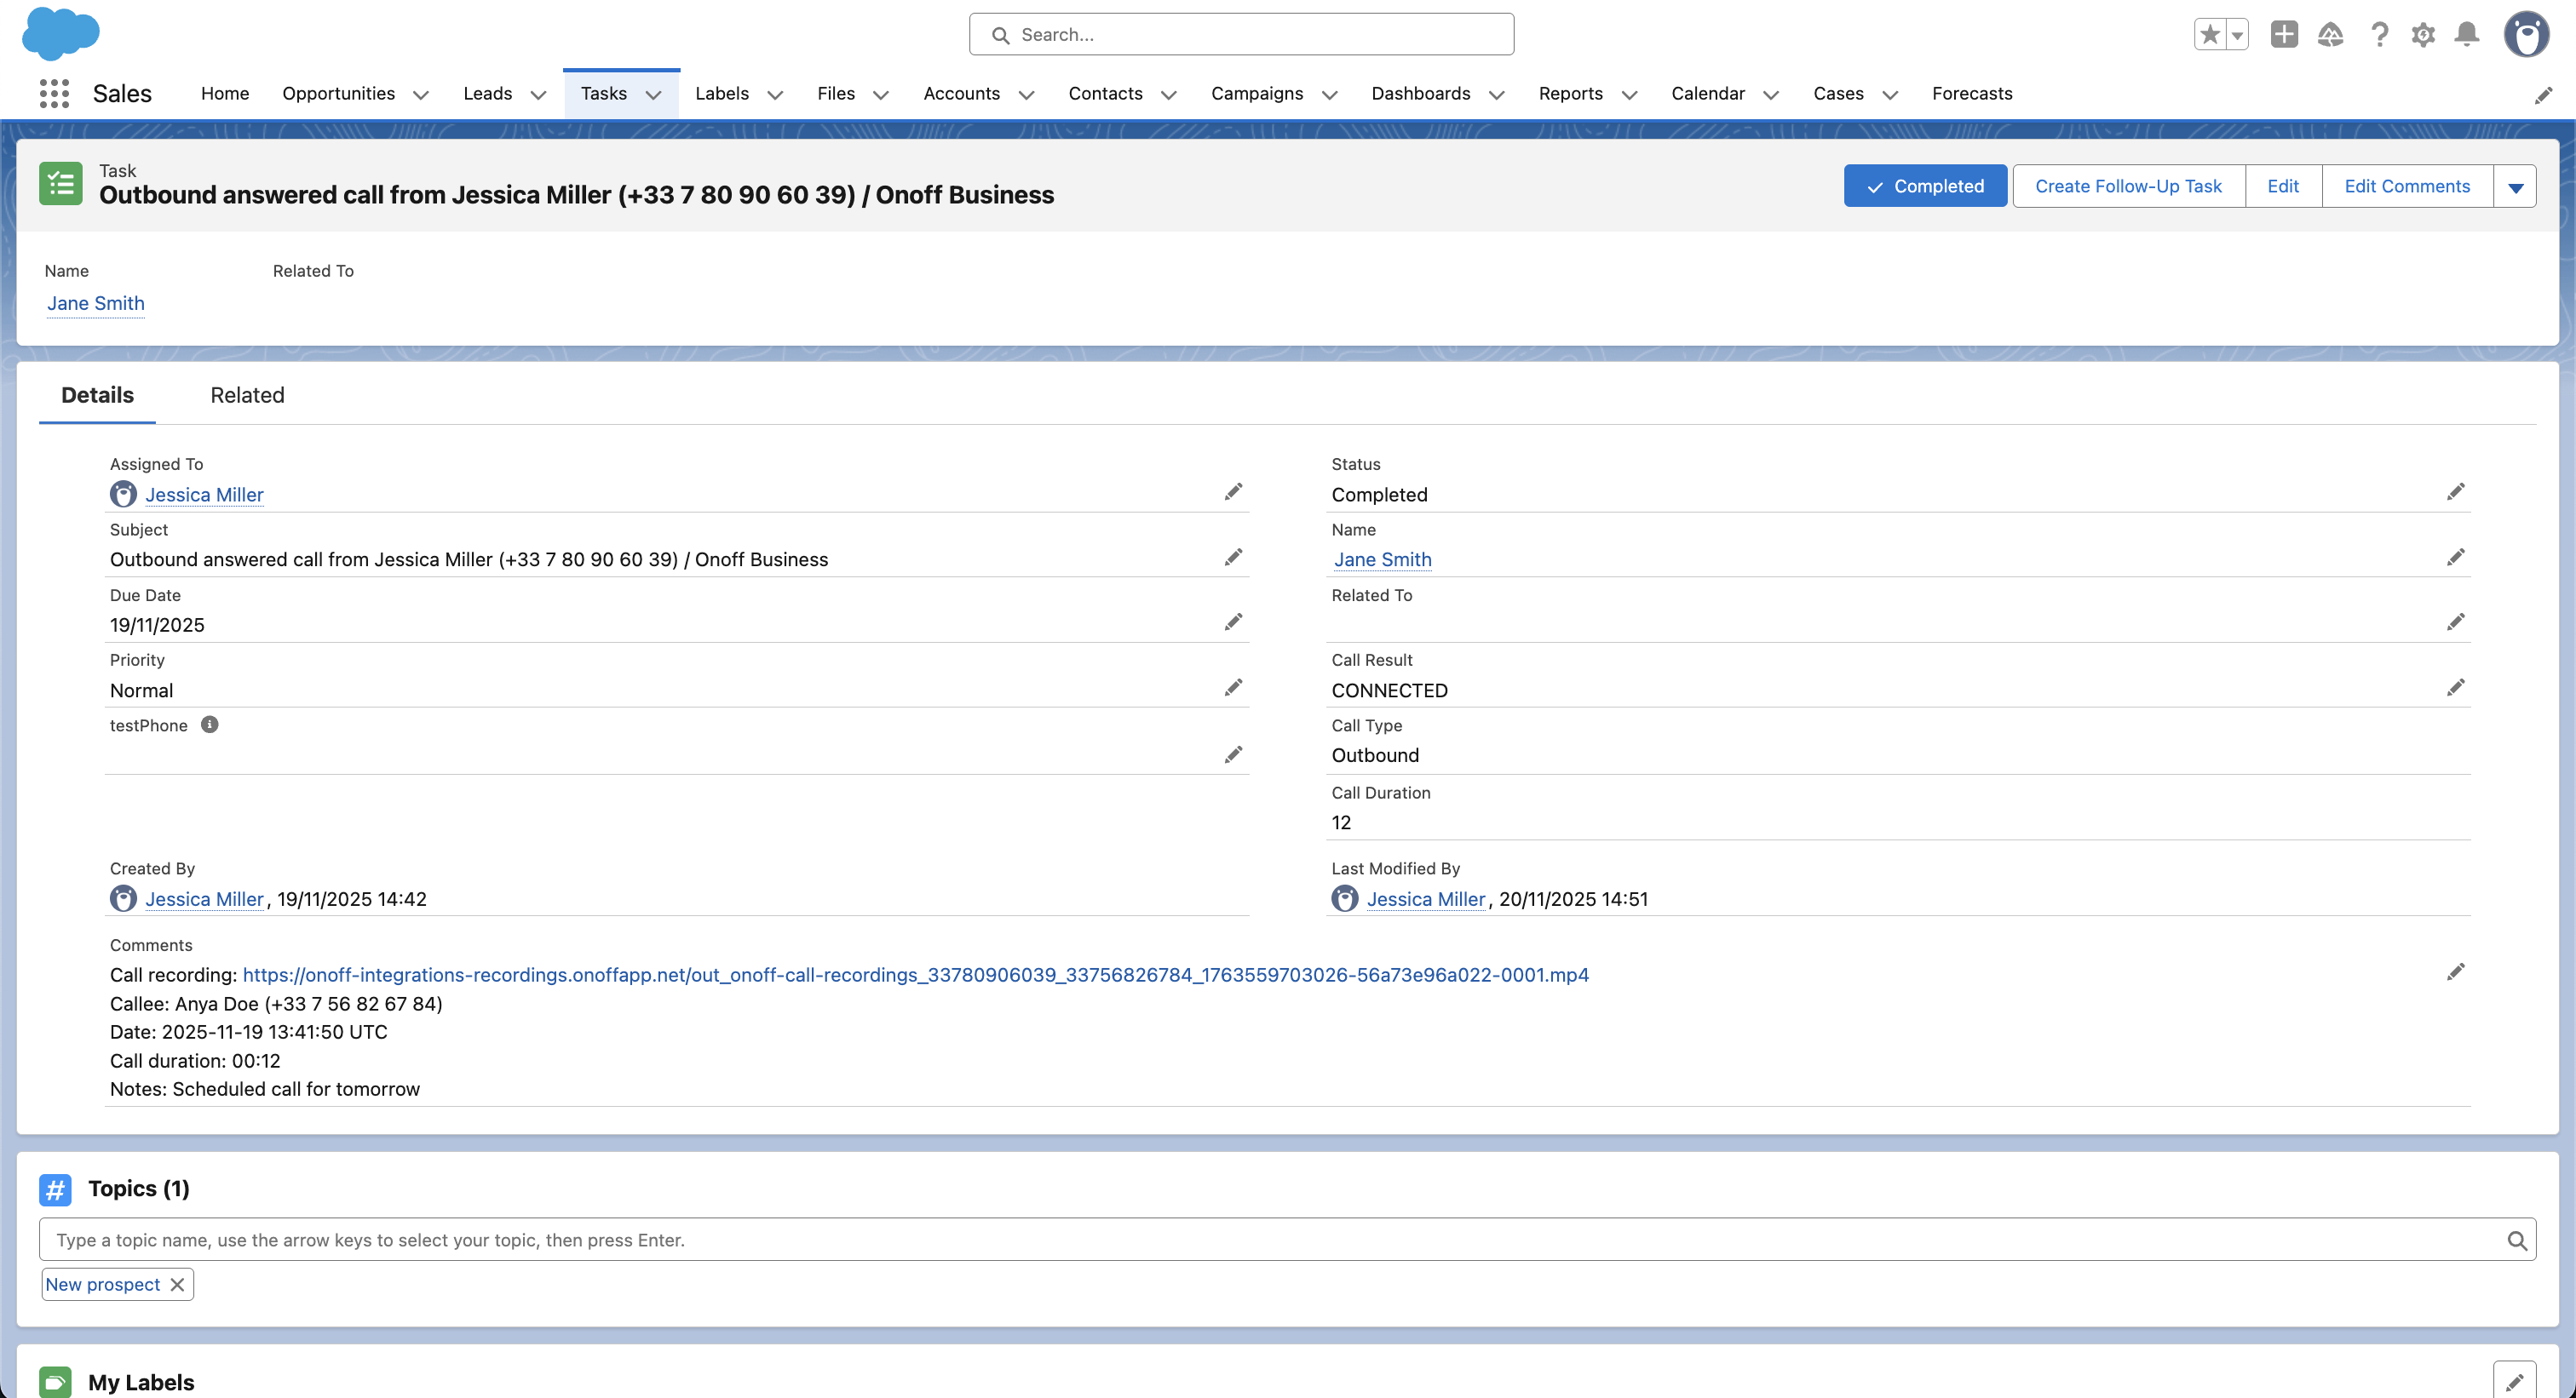
Task: Edit the Call Result field pencil
Action: (x=2456, y=688)
